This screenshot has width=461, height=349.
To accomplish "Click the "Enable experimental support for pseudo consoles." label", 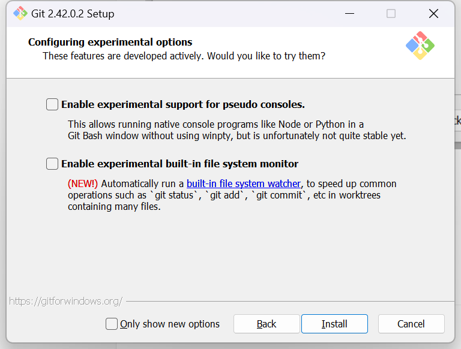I will [x=183, y=104].
